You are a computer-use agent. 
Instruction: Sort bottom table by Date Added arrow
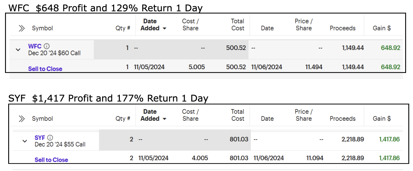point(164,119)
